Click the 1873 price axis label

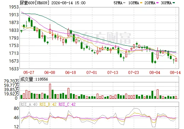pyautogui.click(x=14, y=23)
